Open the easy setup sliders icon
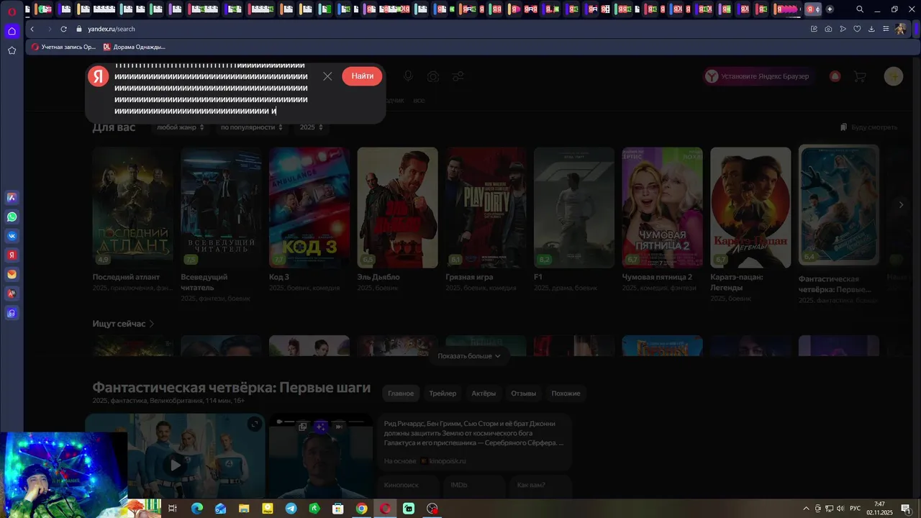 pos(886,29)
